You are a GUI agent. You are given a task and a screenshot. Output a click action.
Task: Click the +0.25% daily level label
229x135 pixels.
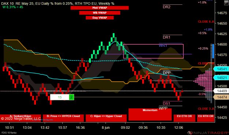(x=203, y=49)
